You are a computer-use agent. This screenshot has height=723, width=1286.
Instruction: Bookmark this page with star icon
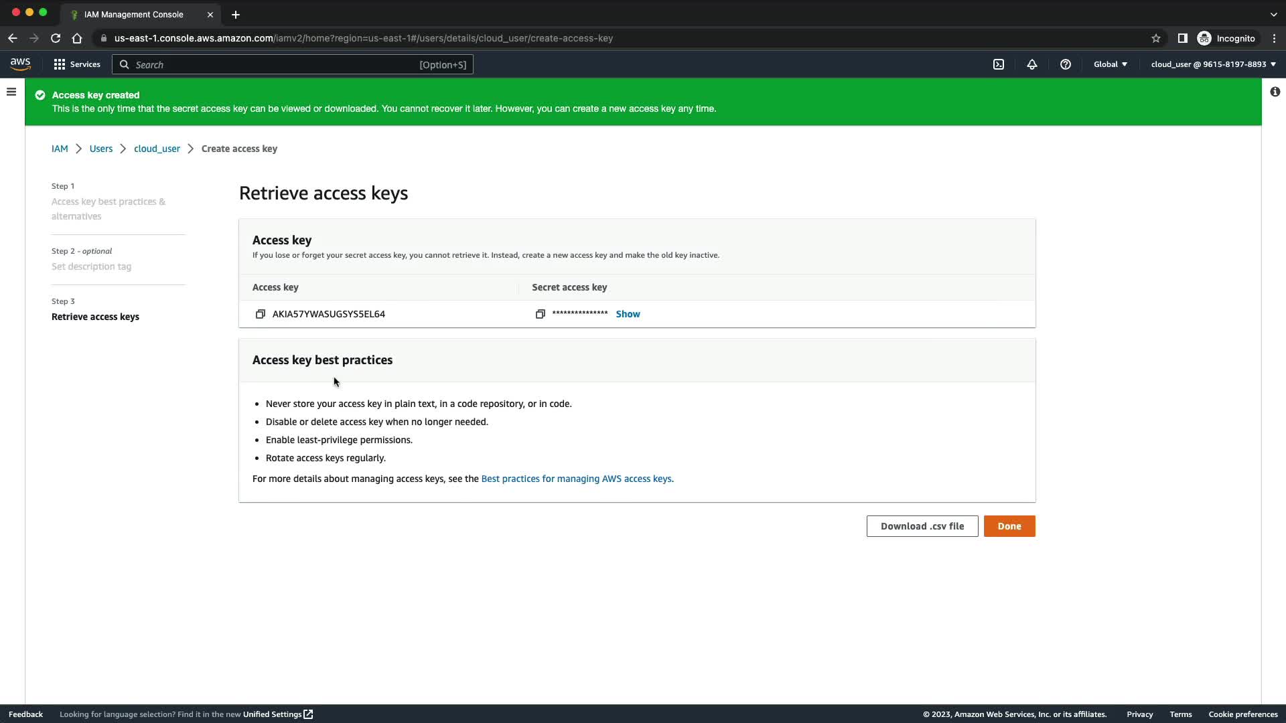pyautogui.click(x=1155, y=38)
